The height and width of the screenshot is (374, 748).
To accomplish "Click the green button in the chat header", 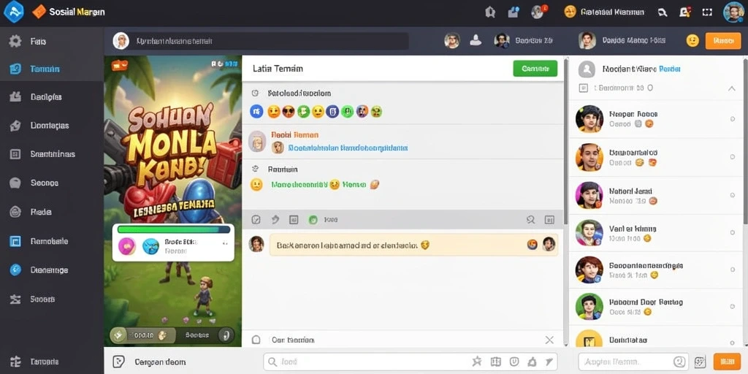I will 535,69.
